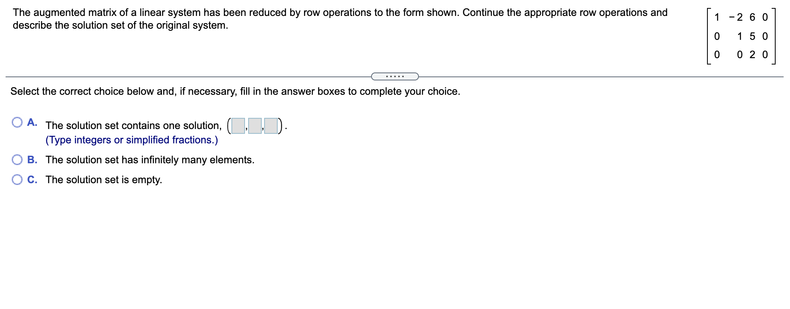Screen dimensions: 790x309
Task: Click the closing parenthesis after the answer boxes
Action: [x=280, y=126]
